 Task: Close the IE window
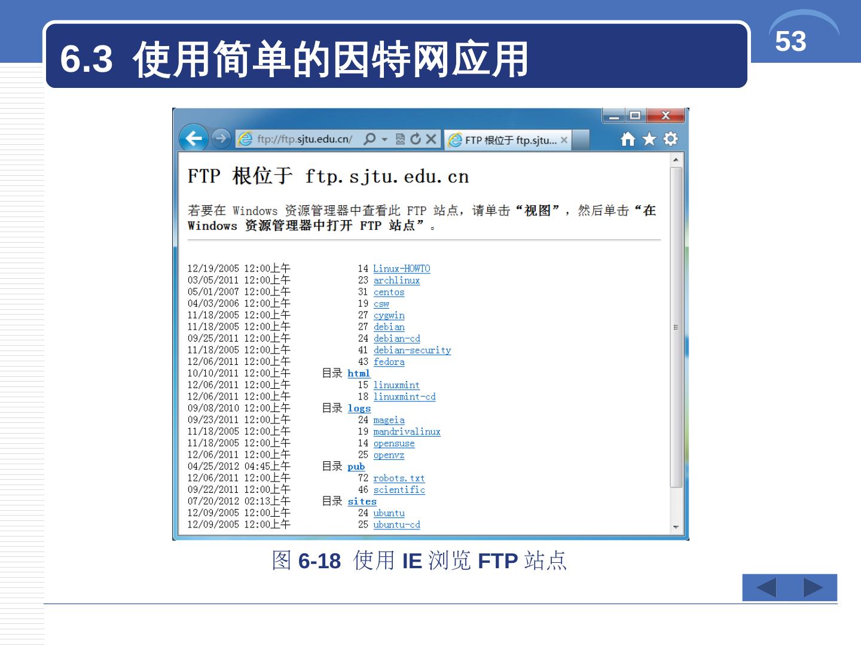click(665, 115)
